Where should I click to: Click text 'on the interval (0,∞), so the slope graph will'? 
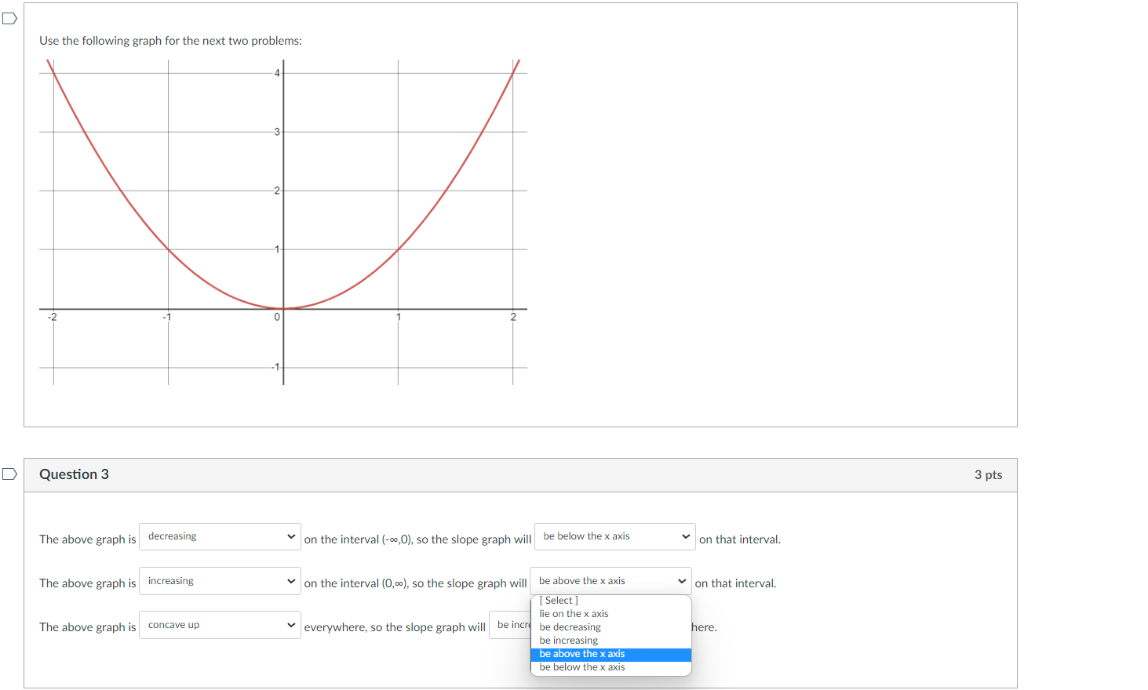click(x=415, y=583)
